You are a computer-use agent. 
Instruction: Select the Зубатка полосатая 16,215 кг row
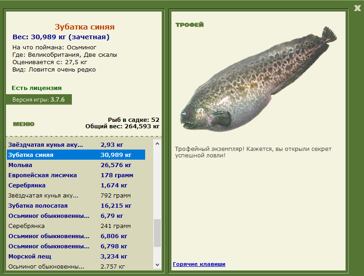[76, 205]
